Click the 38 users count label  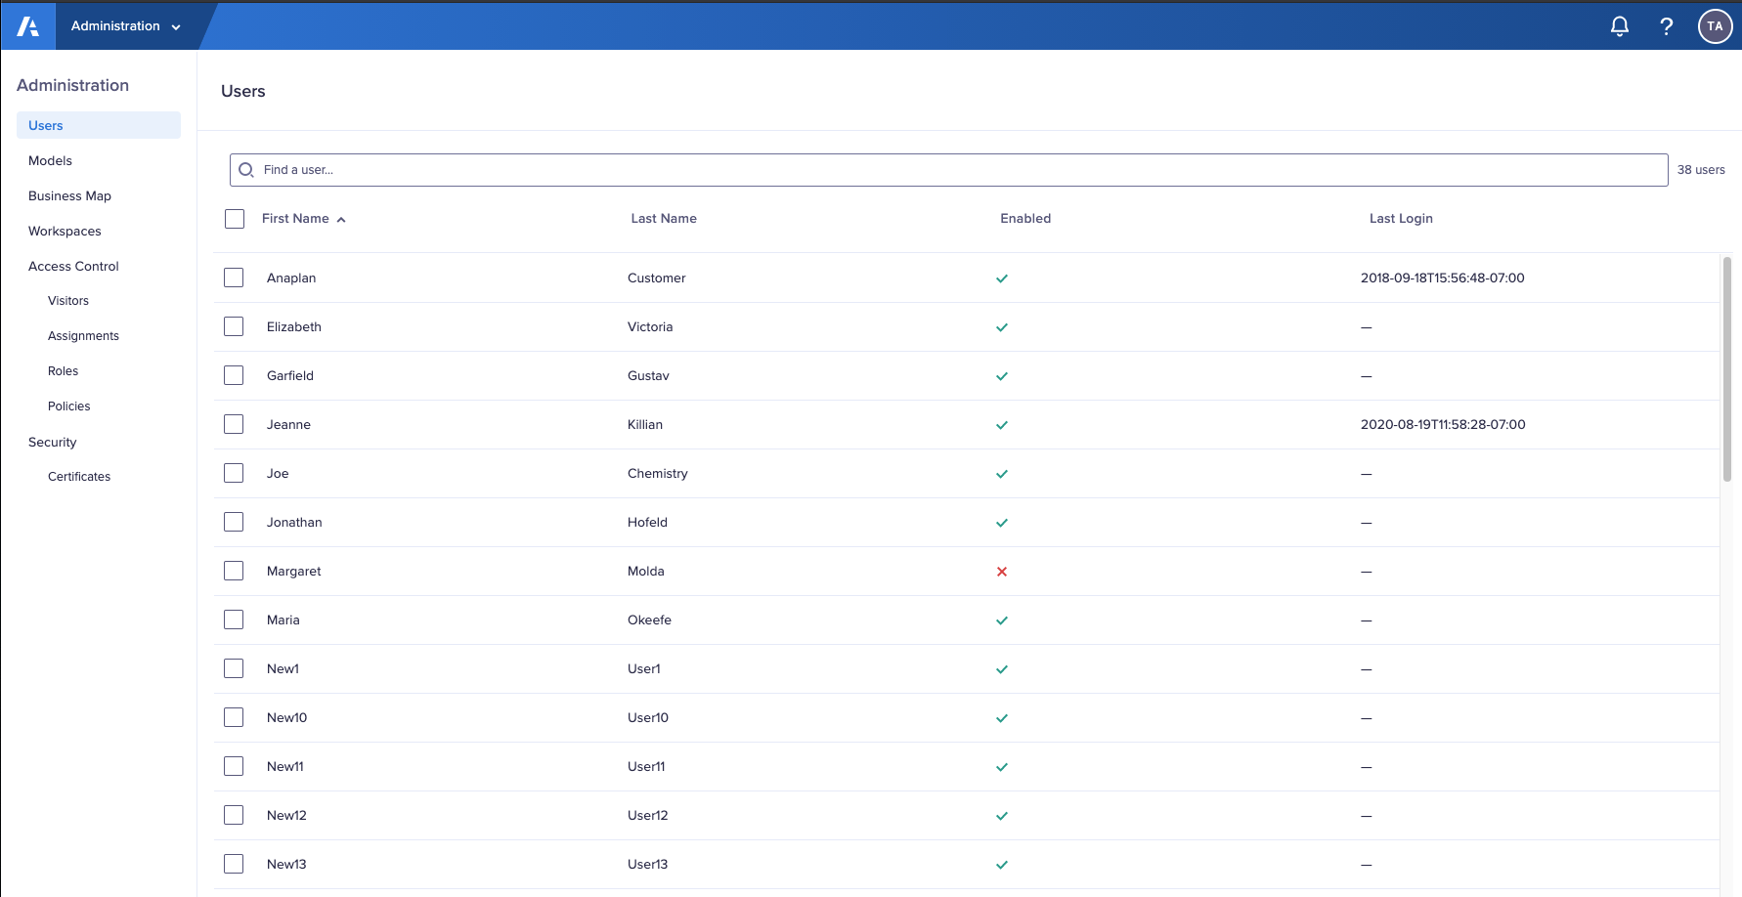(x=1701, y=170)
